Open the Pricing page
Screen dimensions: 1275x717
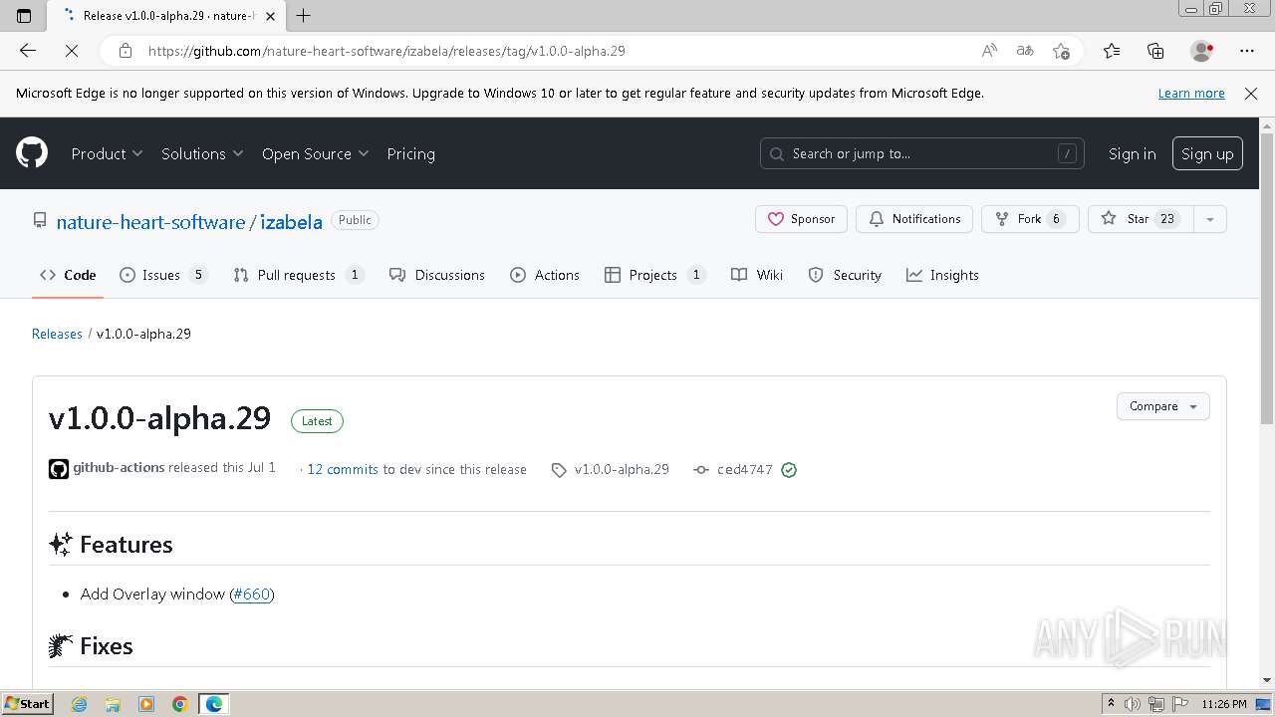coord(410,153)
